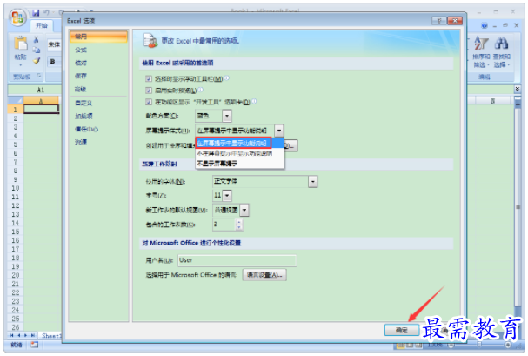Click the blue Help icon in Excel window
Screen dimensions: 528x356
click(485, 25)
